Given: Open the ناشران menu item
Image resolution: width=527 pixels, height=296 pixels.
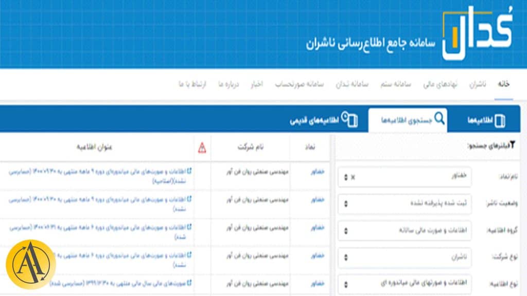Looking at the screenshot, I should pos(478,84).
